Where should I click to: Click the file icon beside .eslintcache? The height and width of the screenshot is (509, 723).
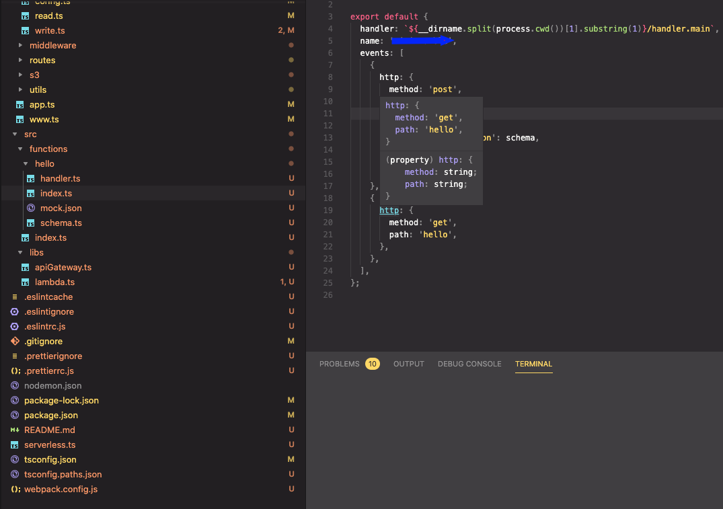pos(15,297)
